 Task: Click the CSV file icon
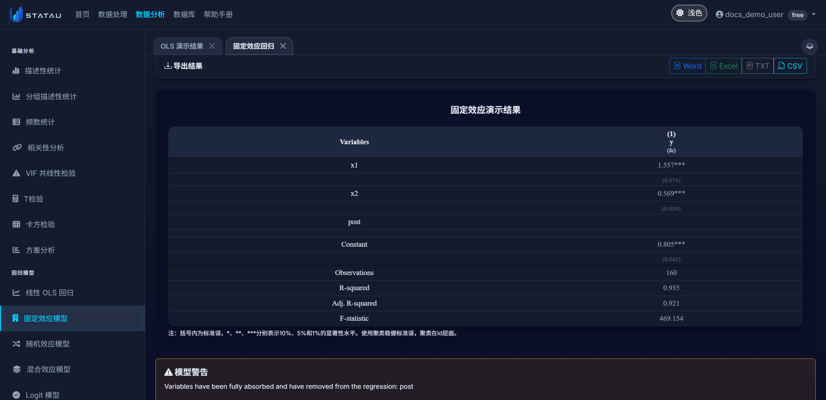click(781, 66)
